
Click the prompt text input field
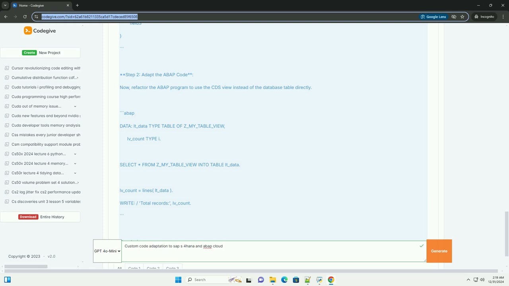(274, 251)
